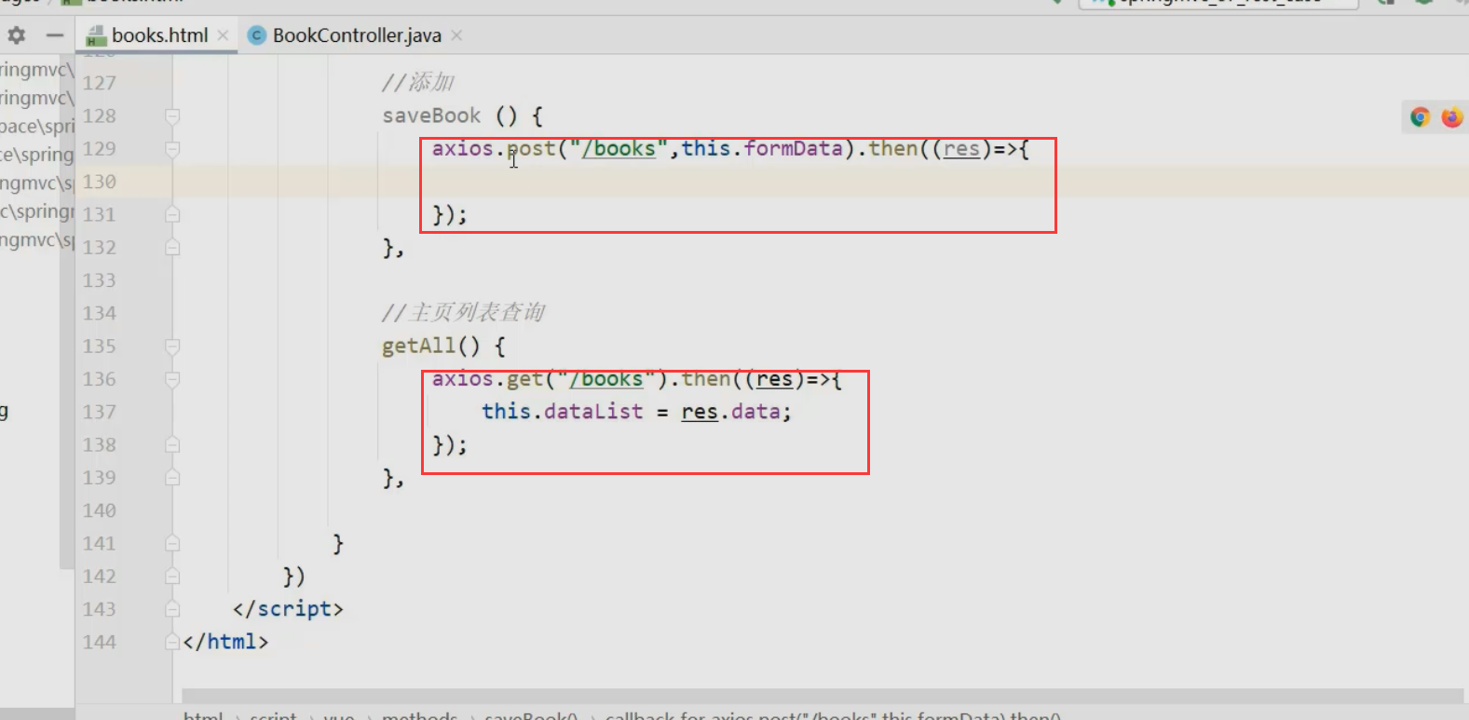Click methods breadcrumb at bottom

point(419,714)
